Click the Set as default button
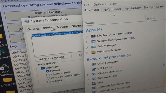This screenshot has height=93, width=166. click(x=79, y=55)
